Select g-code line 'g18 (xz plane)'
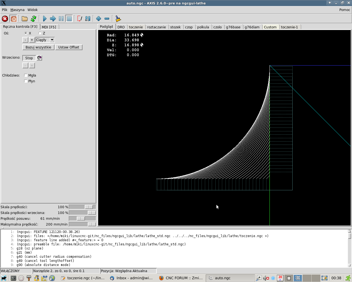 (x=30, y=248)
